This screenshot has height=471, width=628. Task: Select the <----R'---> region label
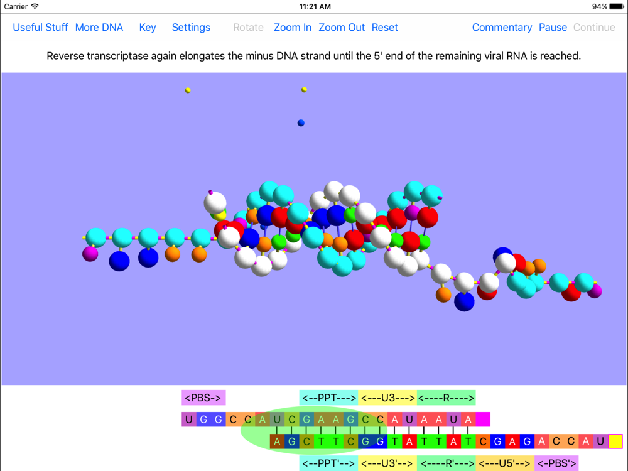click(446, 463)
